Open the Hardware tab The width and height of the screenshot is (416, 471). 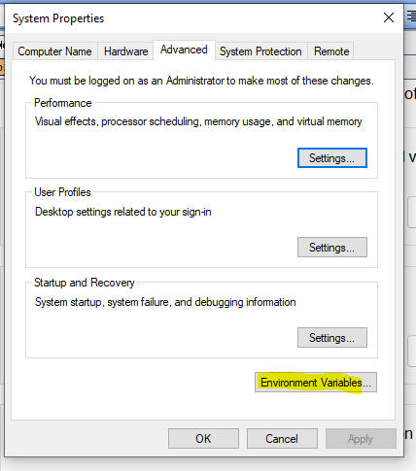pyautogui.click(x=125, y=51)
